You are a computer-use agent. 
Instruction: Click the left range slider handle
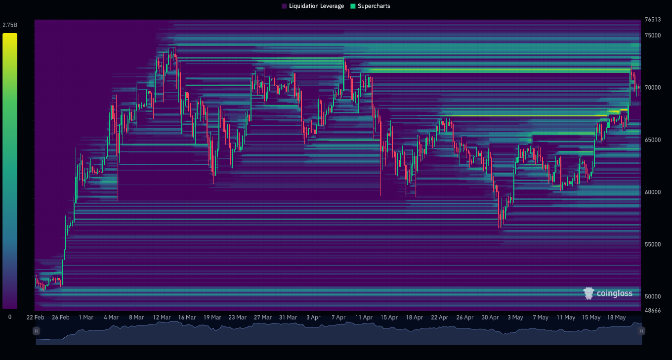point(36,331)
